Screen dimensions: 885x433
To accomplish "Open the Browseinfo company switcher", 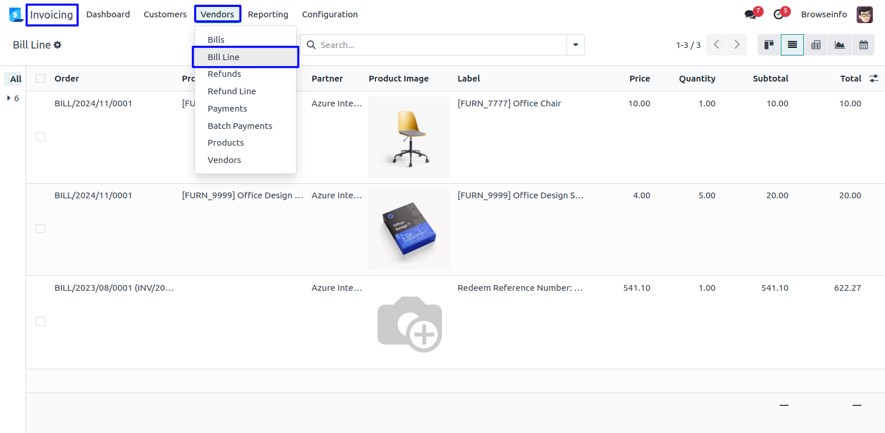I will [x=824, y=14].
